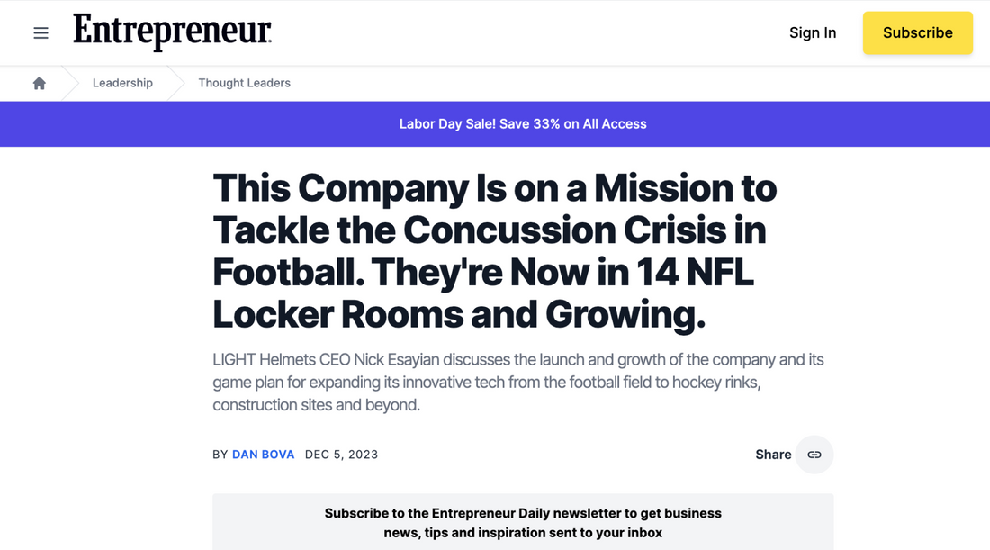Click the Entrepreneur logo
The image size is (990, 550).
point(172,32)
